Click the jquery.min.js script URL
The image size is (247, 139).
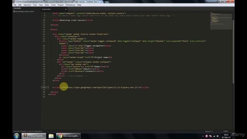102,88
